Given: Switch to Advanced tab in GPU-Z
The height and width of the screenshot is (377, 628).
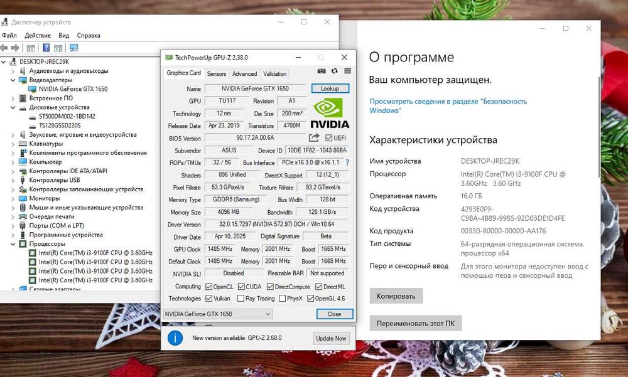Looking at the screenshot, I should (x=244, y=73).
